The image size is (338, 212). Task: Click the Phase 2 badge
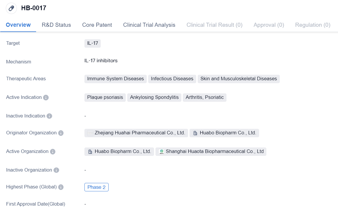point(96,187)
